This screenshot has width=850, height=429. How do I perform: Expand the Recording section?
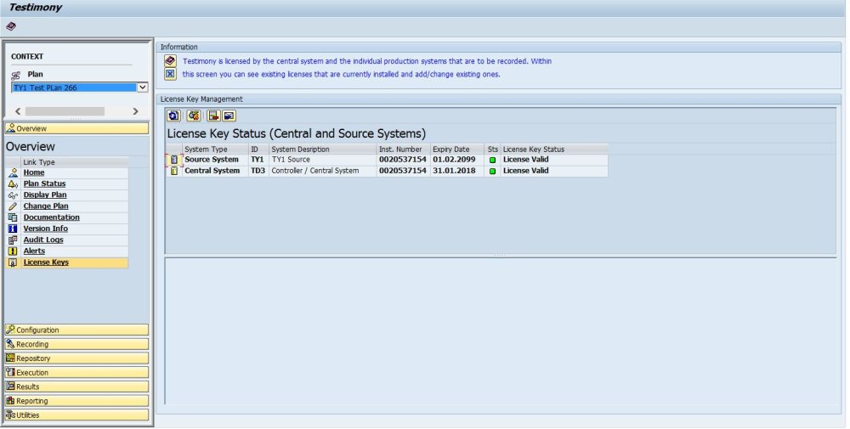point(76,344)
